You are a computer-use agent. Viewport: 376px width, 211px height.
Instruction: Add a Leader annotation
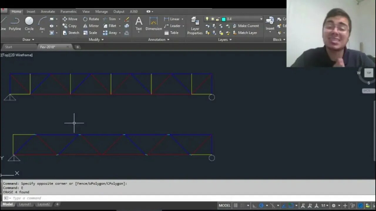172,26
